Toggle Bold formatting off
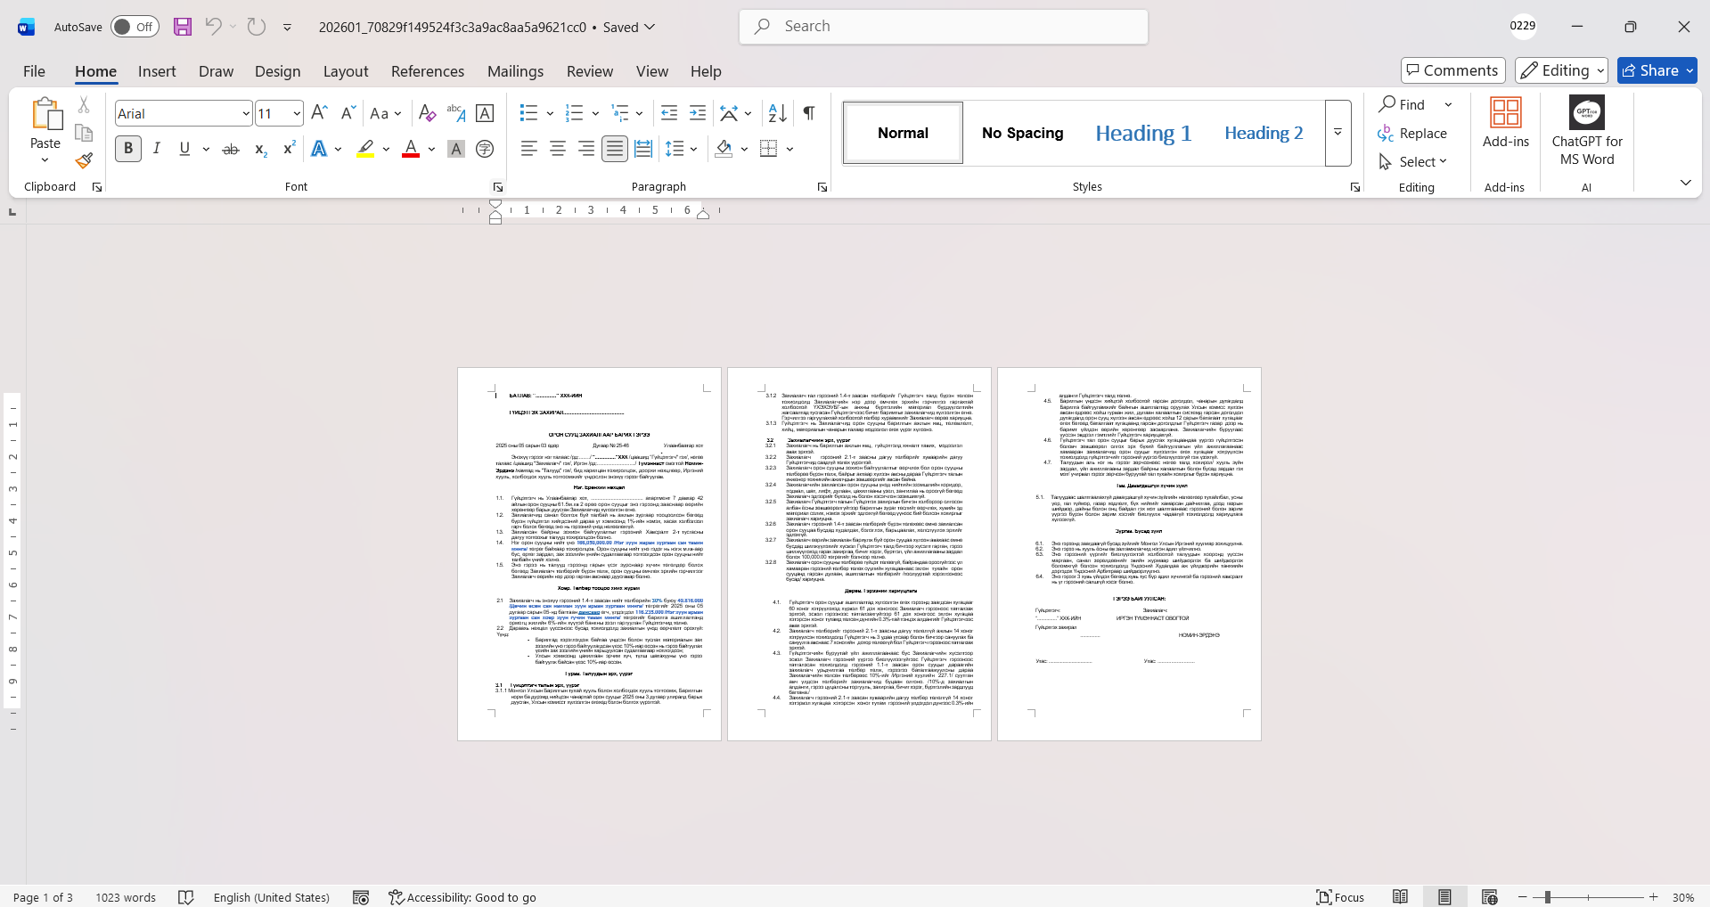The image size is (1710, 907). pyautogui.click(x=128, y=150)
